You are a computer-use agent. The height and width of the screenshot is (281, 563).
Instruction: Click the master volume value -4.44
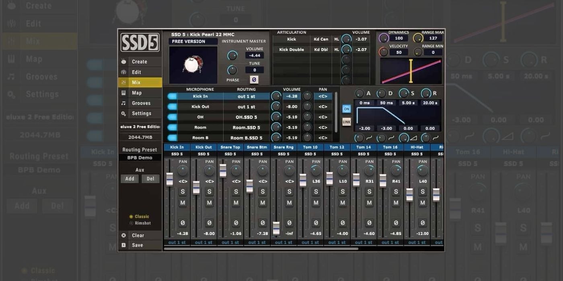(255, 55)
